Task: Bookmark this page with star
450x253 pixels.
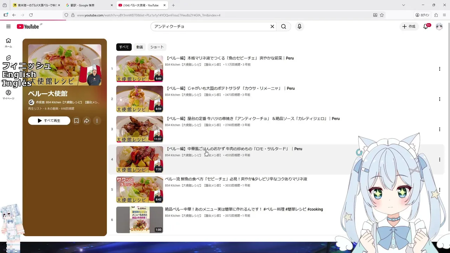Action: click(x=382, y=15)
